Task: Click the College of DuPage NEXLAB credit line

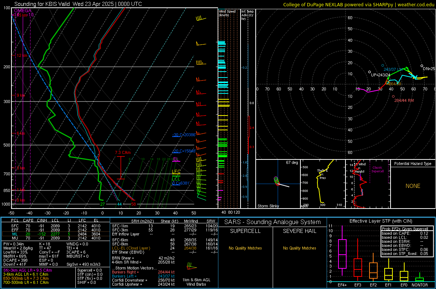Action: (x=359, y=4)
